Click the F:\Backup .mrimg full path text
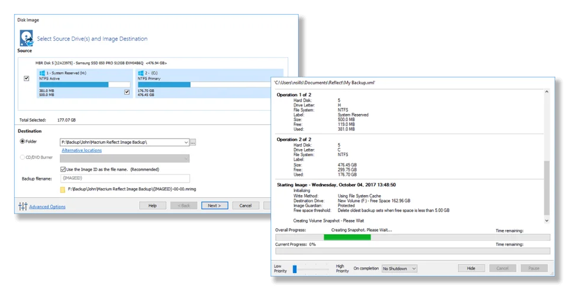The height and width of the screenshot is (298, 568). (x=132, y=189)
